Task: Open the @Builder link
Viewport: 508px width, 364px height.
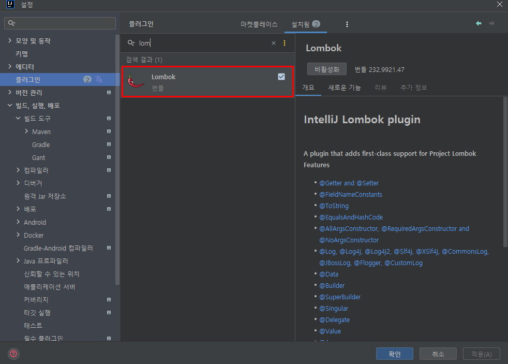Action: tap(332, 286)
